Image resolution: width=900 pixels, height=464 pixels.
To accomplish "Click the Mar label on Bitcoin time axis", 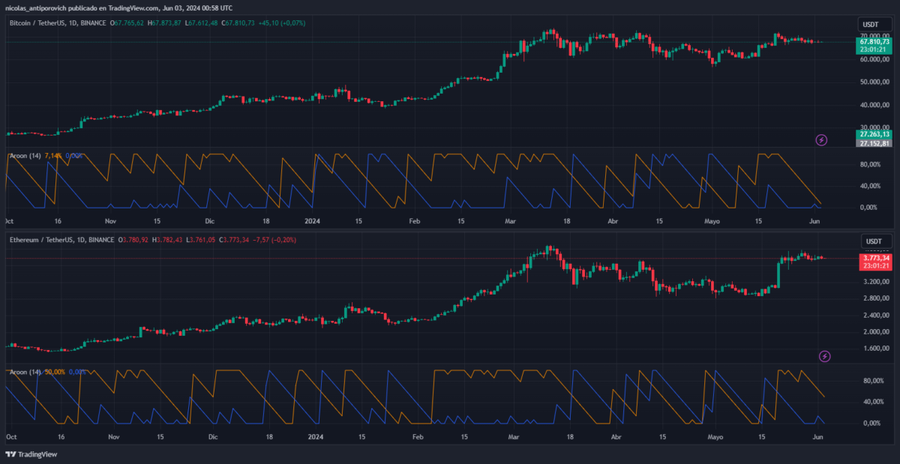I will point(511,221).
